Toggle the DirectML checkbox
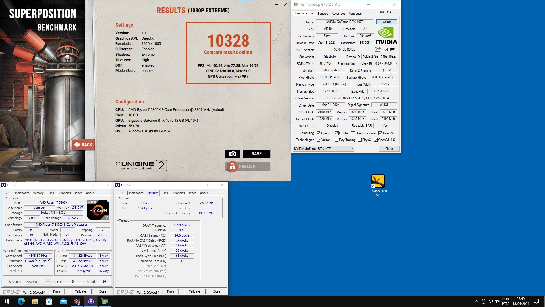 (380, 133)
